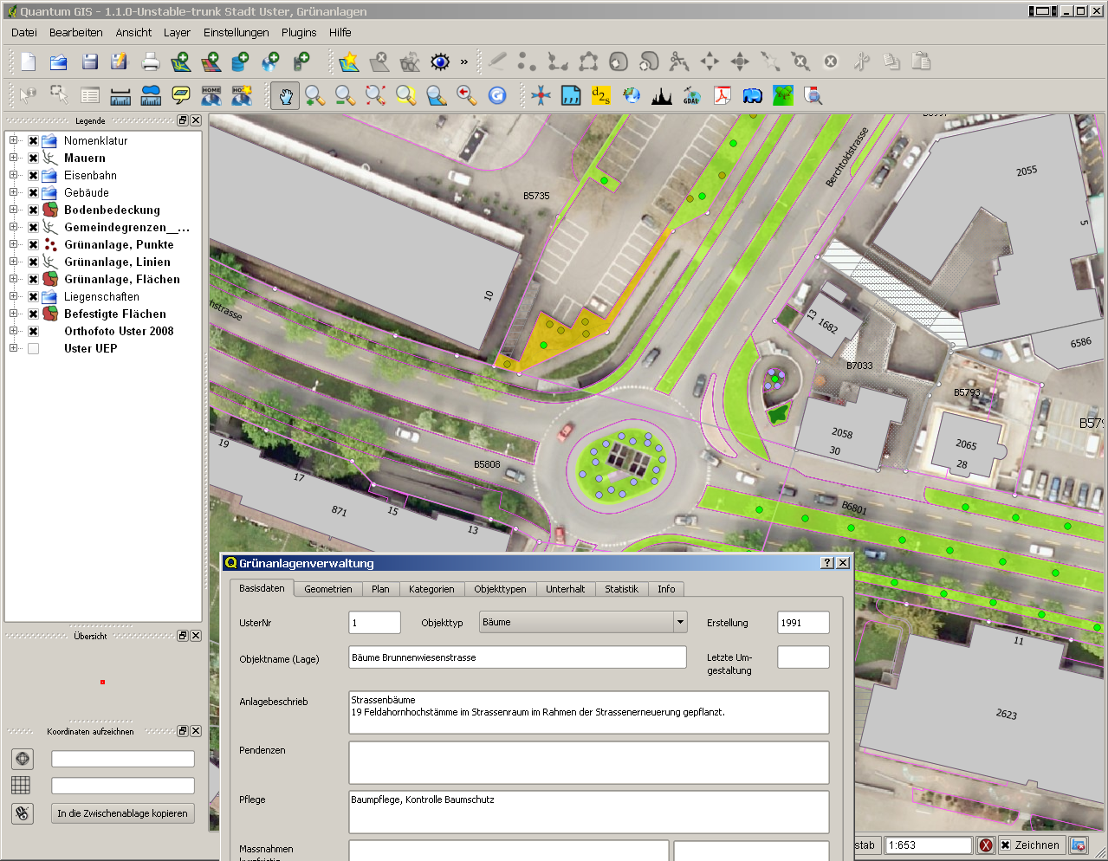Switch to the Geometrien tab
The height and width of the screenshot is (861, 1108).
click(327, 589)
